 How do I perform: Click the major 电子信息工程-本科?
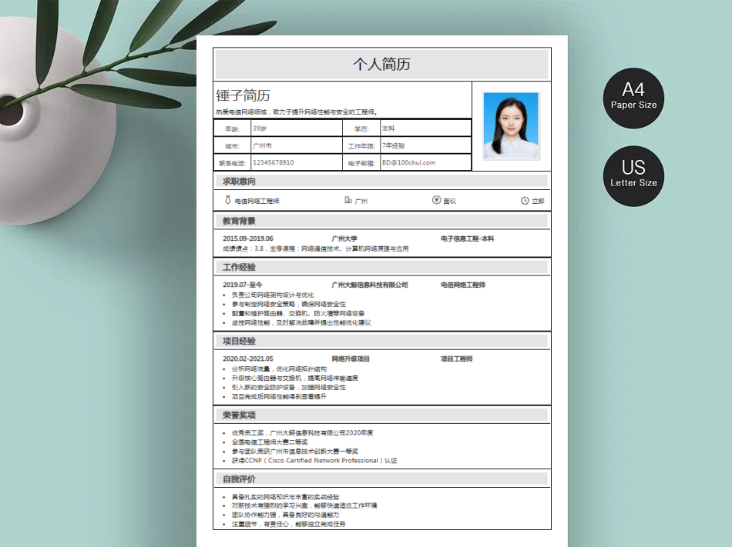[467, 238]
